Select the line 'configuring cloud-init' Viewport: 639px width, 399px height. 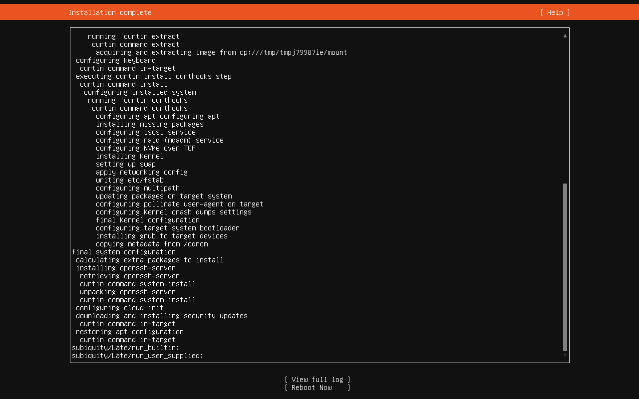(120, 308)
